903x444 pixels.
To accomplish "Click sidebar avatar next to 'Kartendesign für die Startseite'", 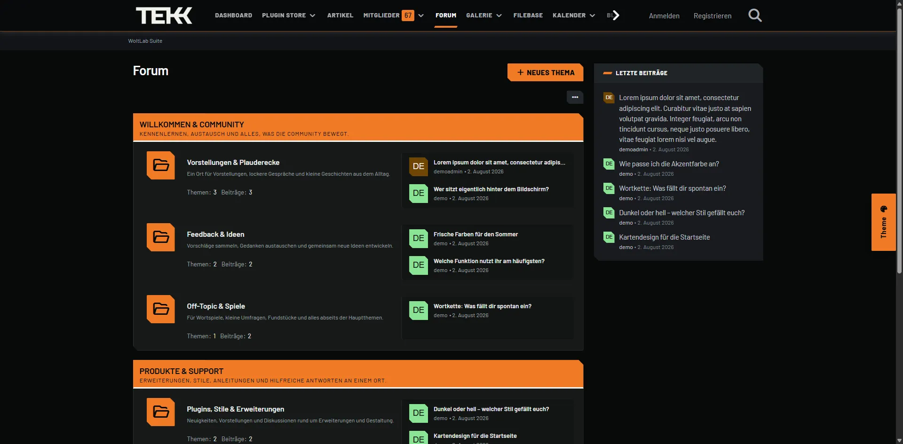I will click(x=609, y=237).
